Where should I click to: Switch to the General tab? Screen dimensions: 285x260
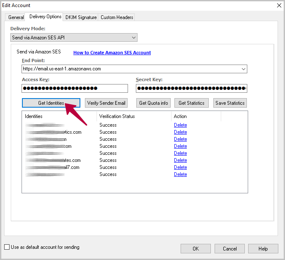pos(16,17)
